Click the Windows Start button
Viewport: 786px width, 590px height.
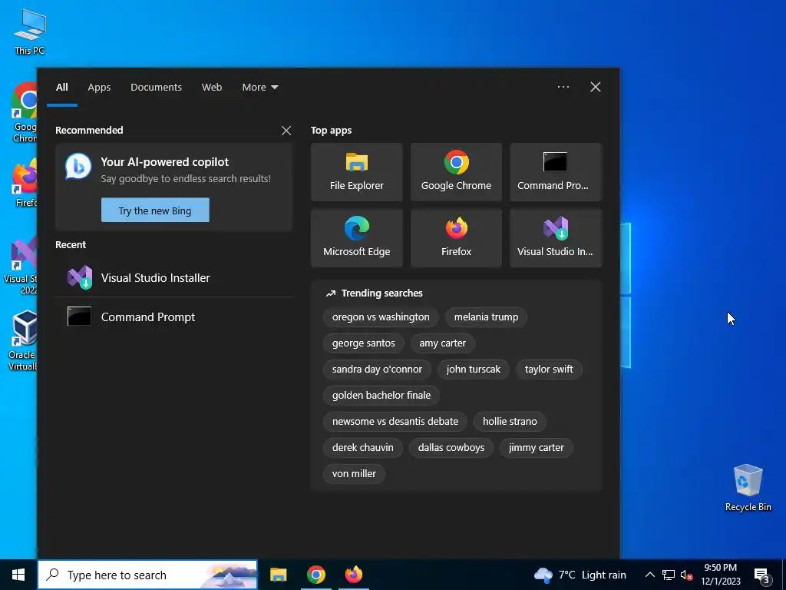click(18, 575)
